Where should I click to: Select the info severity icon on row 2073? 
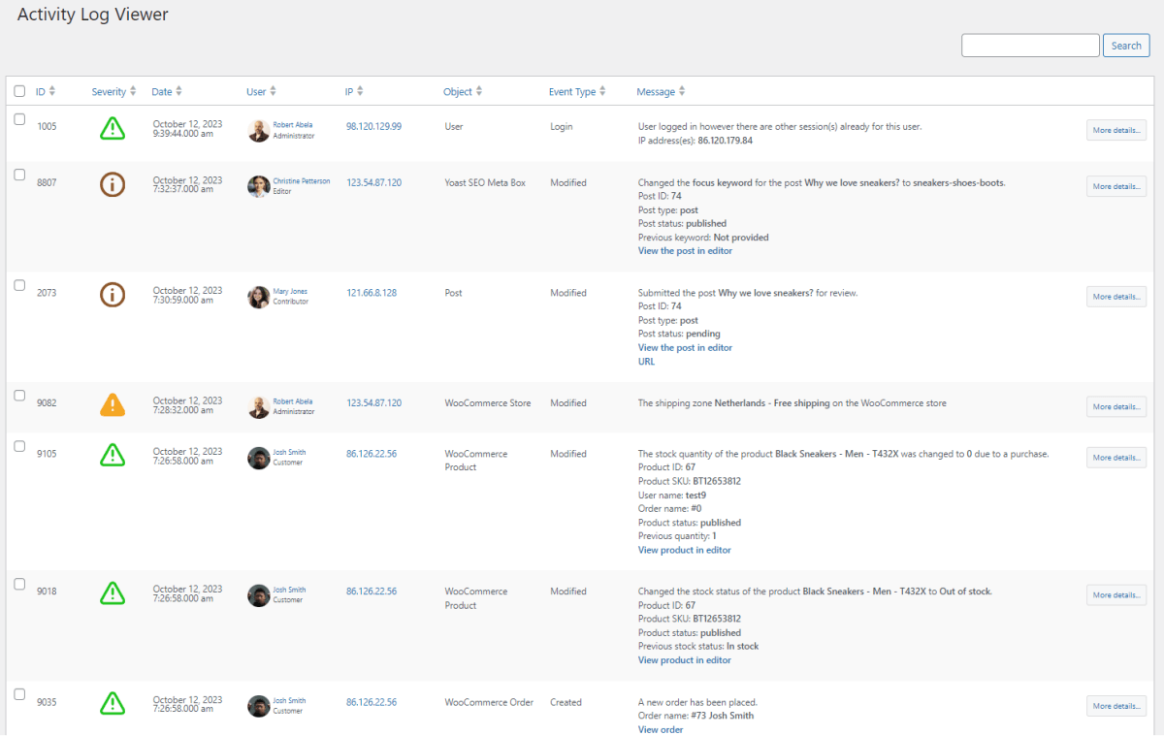pyautogui.click(x=113, y=295)
